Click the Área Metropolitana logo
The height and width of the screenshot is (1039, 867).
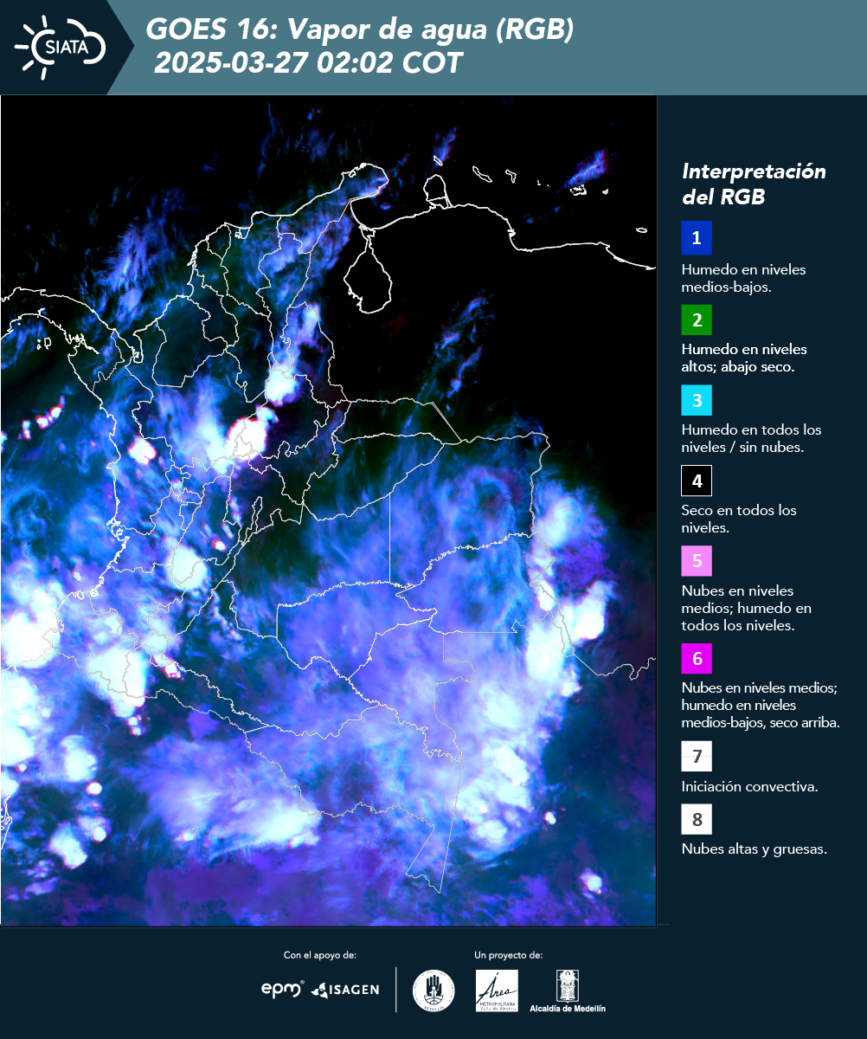click(498, 991)
